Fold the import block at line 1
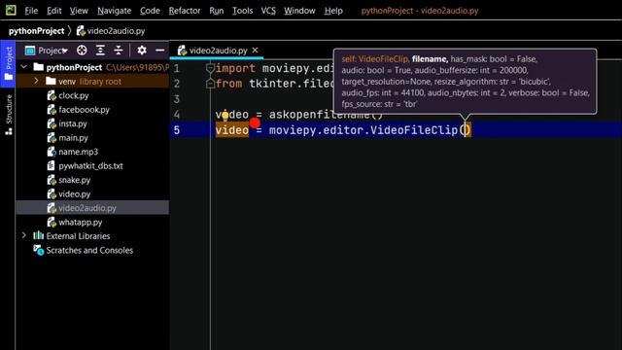622x350 pixels. pyautogui.click(x=211, y=68)
